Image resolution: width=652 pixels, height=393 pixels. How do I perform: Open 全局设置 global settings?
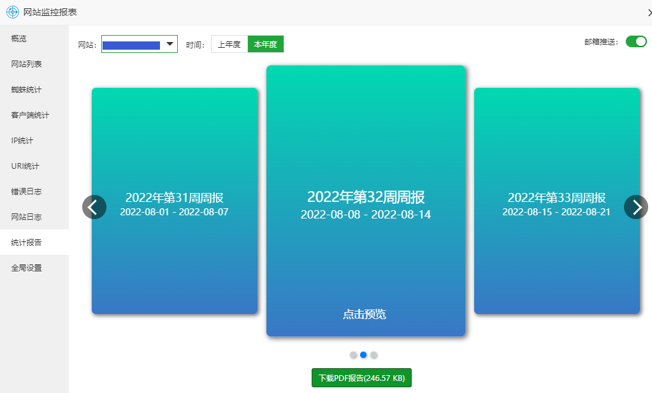pos(26,268)
